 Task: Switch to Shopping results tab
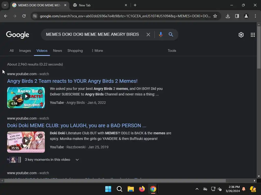(75, 51)
